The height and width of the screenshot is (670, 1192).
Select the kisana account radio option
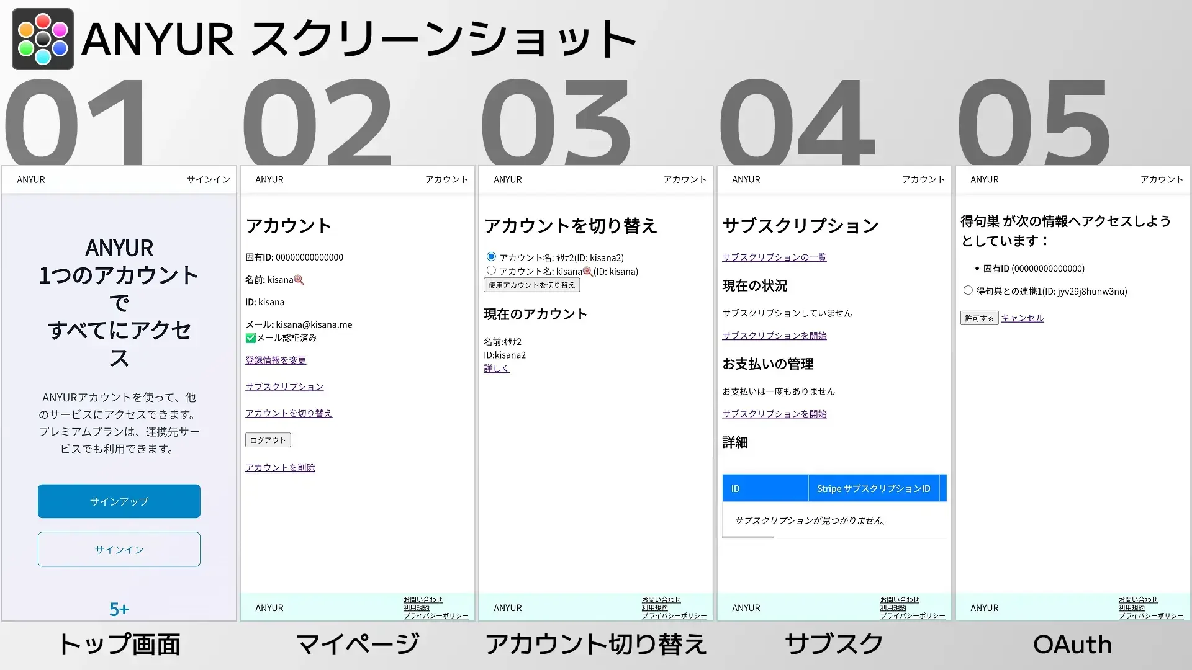[x=491, y=270]
